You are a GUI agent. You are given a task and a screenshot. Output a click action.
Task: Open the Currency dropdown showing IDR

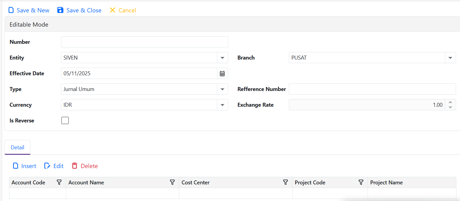pyautogui.click(x=222, y=105)
